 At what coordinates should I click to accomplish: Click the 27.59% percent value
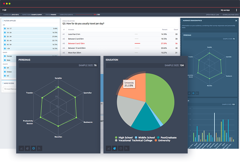coord(164,44)
